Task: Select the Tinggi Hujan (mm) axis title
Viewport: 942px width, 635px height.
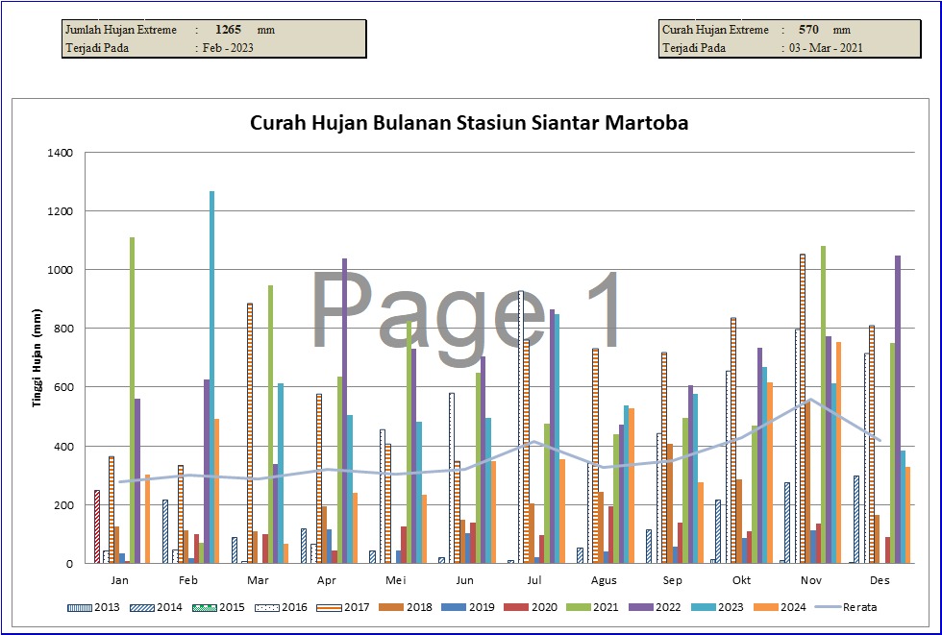Action: 39,358
